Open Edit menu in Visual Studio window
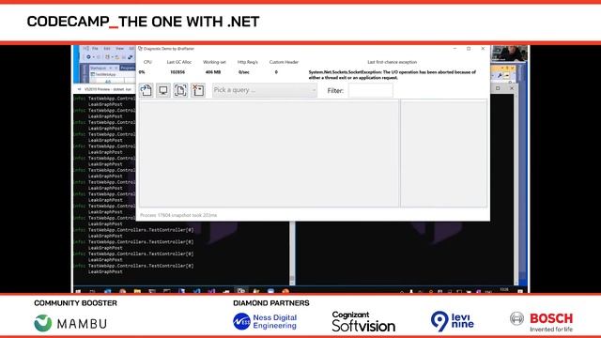 [x=107, y=49]
